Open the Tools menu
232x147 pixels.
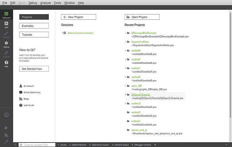coord(57,3)
